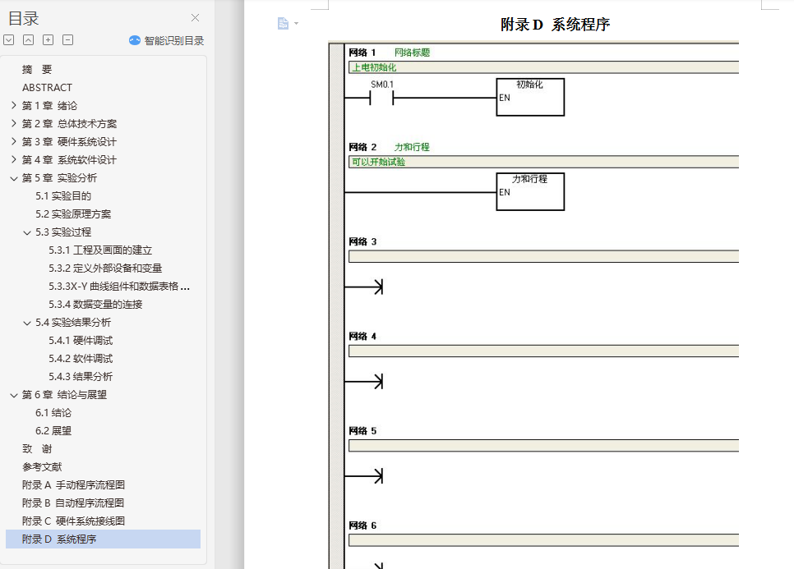
Task: Open 5.3.2 定义外部设备和变量
Action: point(105,268)
